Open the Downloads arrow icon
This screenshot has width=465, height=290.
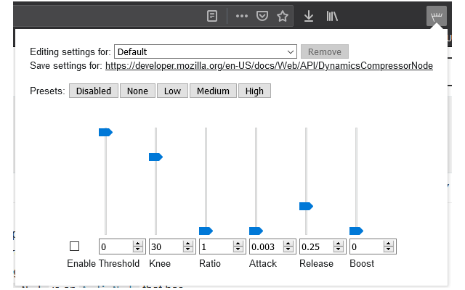[309, 16]
